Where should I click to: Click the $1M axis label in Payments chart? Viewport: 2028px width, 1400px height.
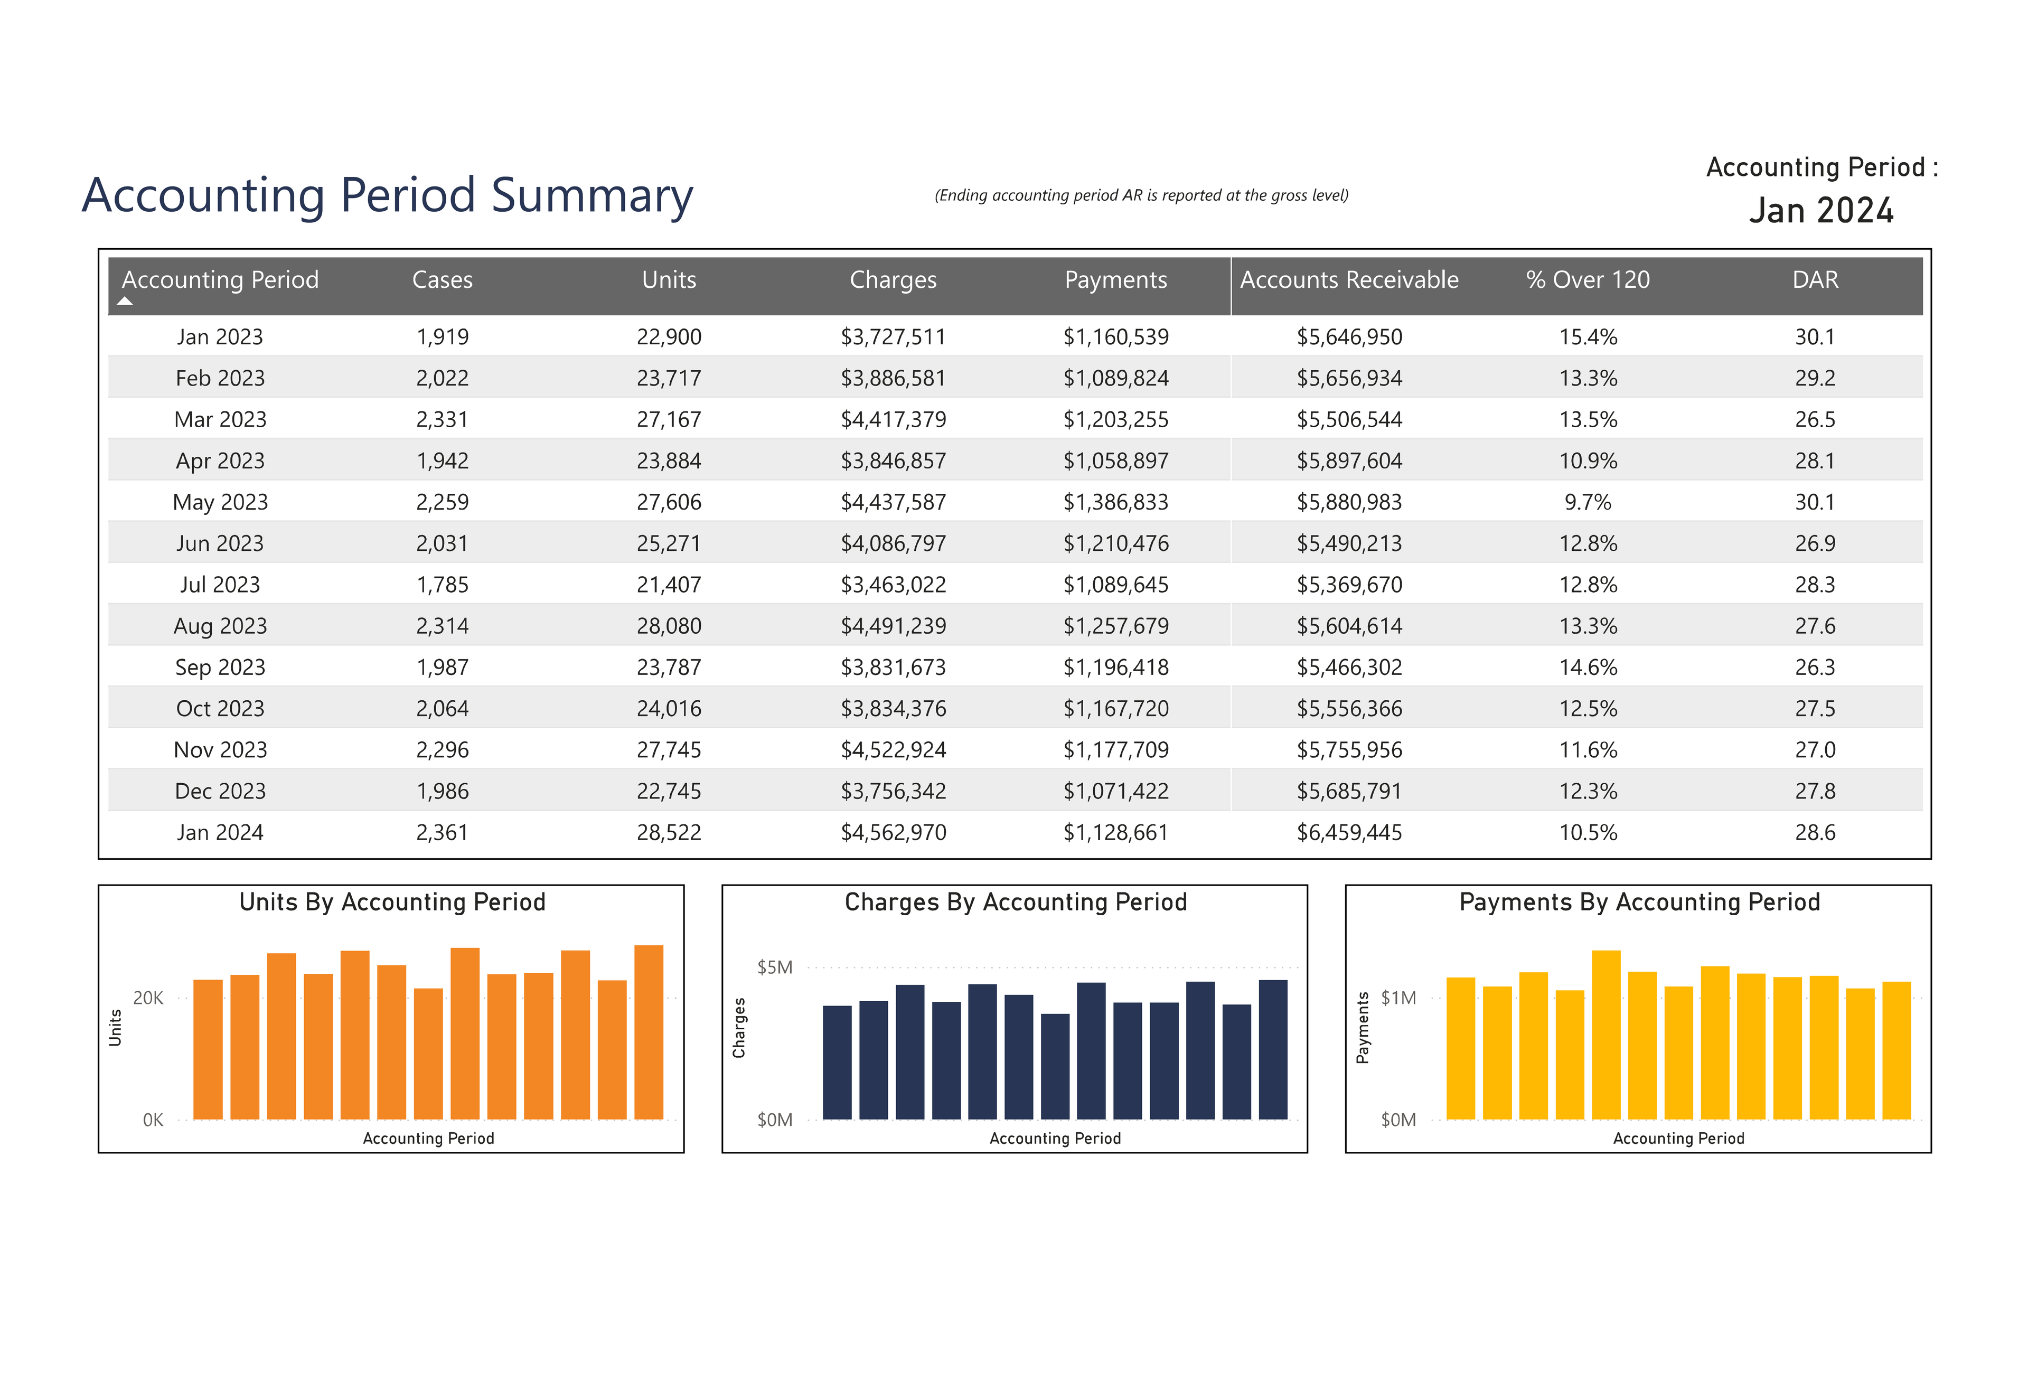pos(1398,998)
